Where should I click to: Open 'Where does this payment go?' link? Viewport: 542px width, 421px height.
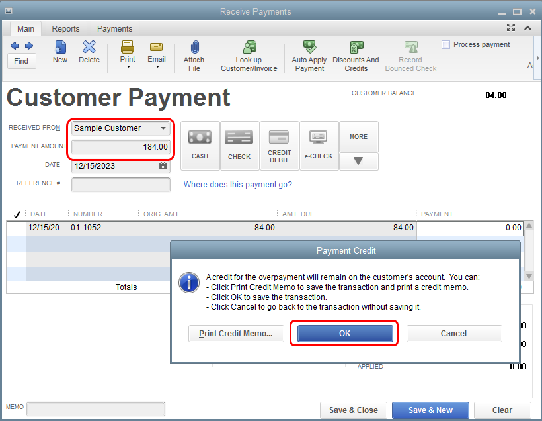click(238, 185)
